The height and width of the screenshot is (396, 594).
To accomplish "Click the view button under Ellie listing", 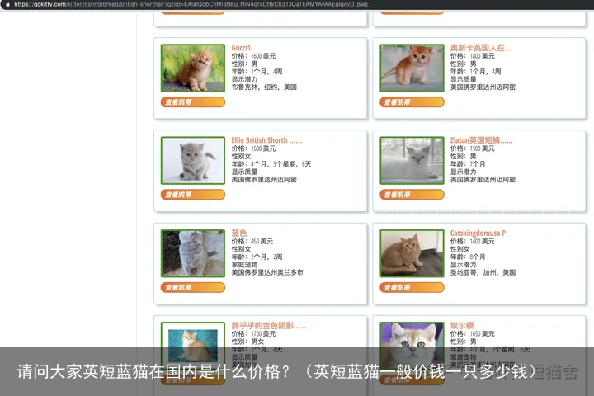I will (193, 195).
